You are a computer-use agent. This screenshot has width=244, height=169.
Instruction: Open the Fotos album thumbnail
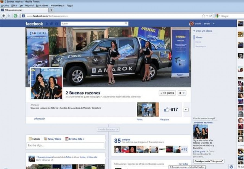148,110
